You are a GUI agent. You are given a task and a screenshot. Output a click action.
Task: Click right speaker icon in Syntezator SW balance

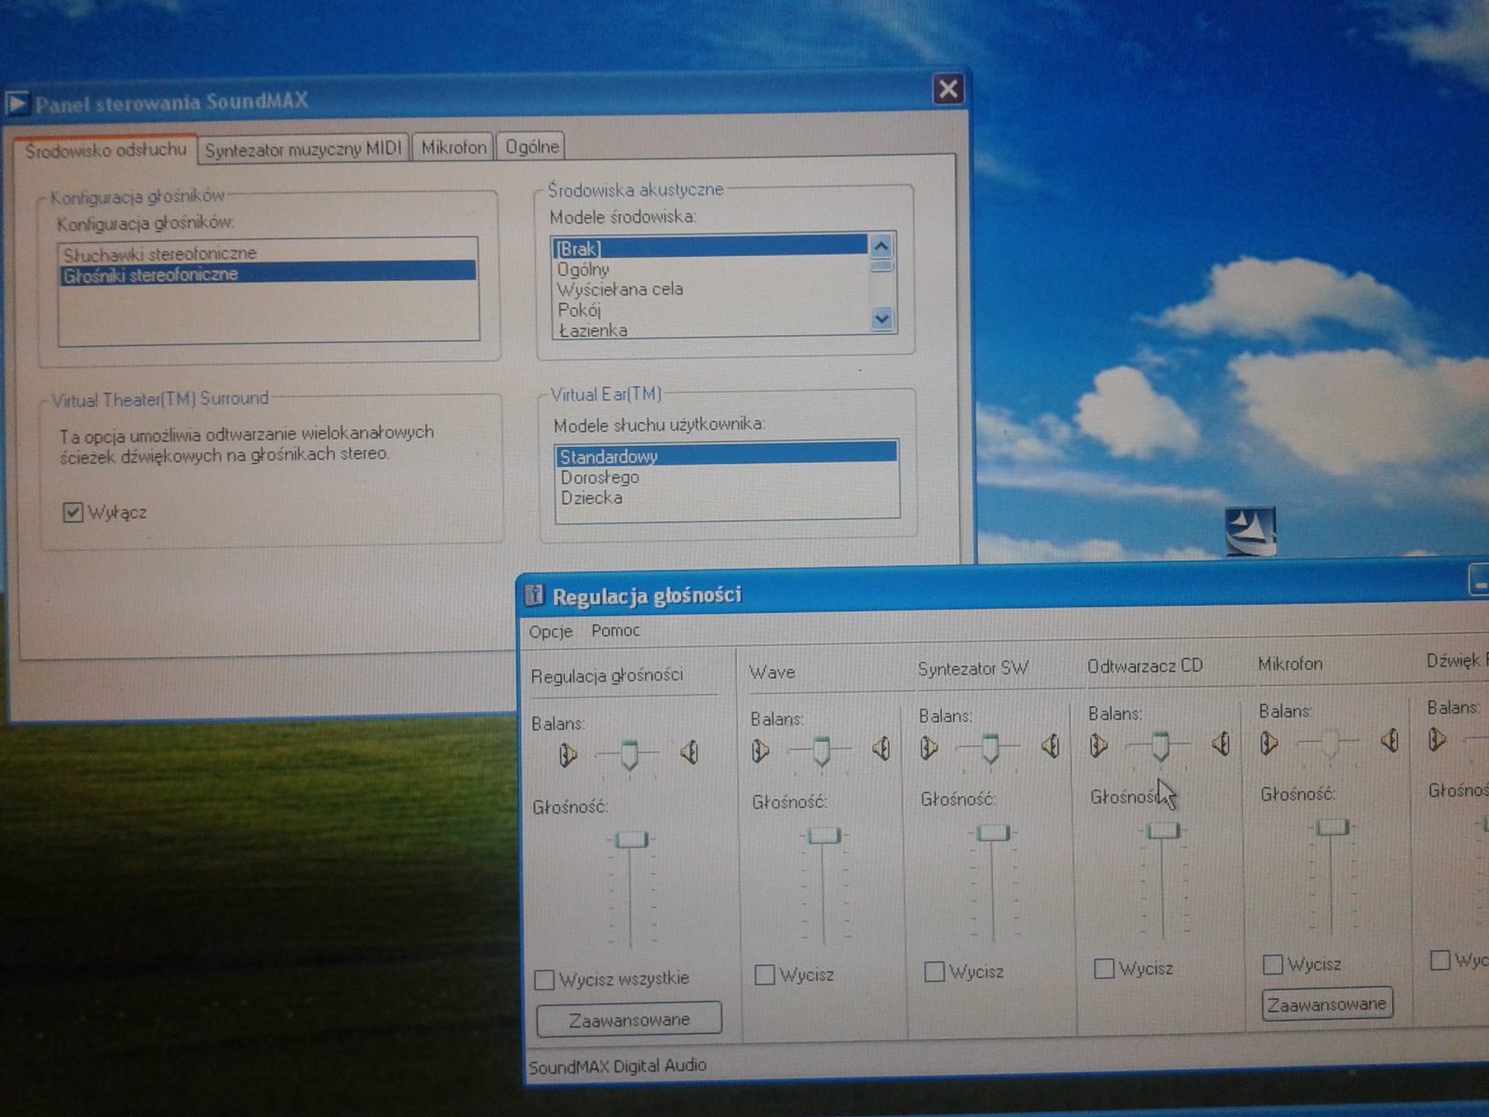point(1050,745)
